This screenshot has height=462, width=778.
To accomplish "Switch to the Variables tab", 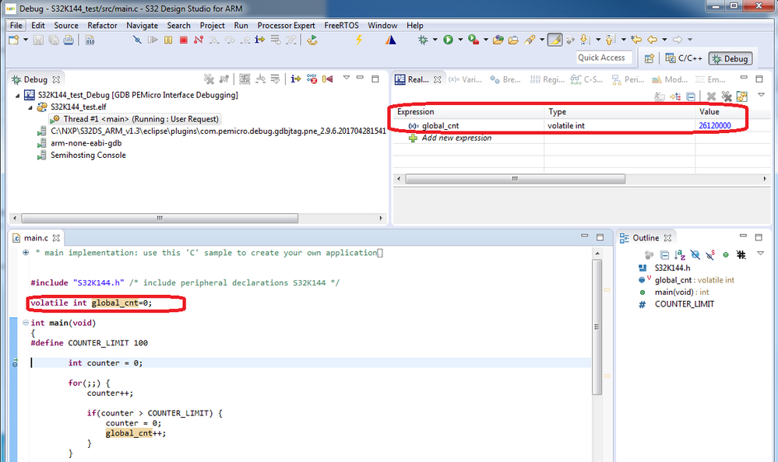I will point(465,79).
